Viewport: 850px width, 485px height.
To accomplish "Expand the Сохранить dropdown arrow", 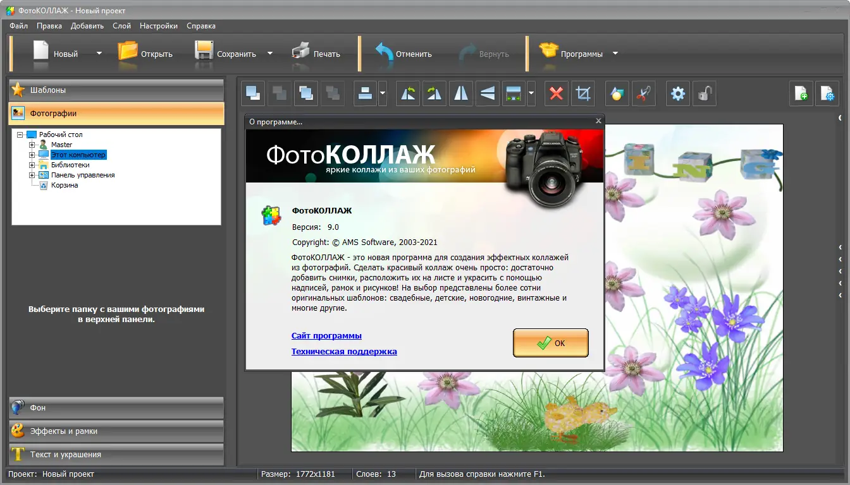I will coord(270,53).
